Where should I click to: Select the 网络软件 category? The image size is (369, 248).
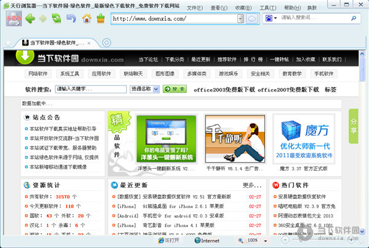38,74
